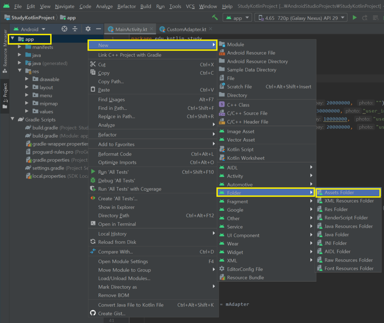This screenshot has width=384, height=323.
Task: Click the green hammer Build icon
Action: click(215, 18)
